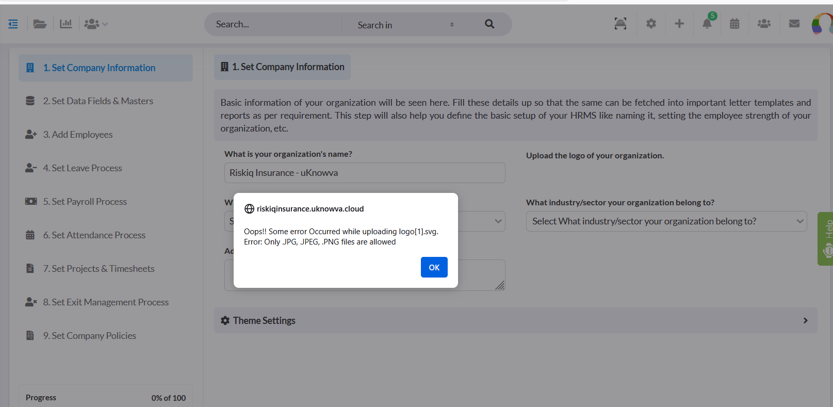The image size is (833, 407).
Task: Open the settings gear icon
Action: point(651,24)
